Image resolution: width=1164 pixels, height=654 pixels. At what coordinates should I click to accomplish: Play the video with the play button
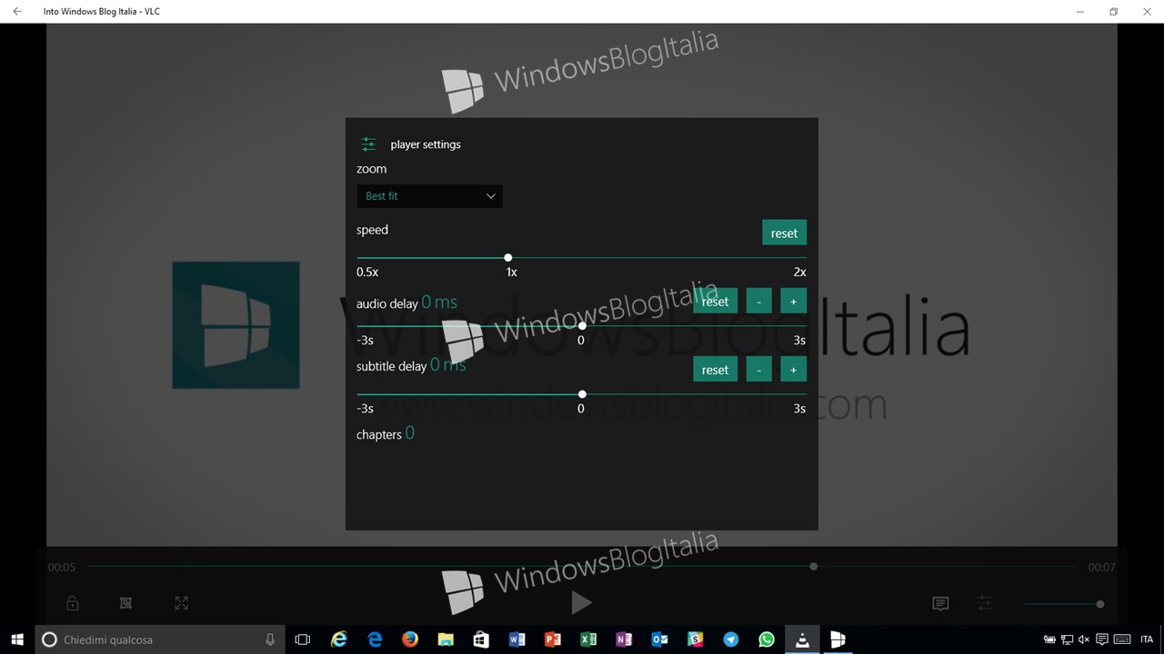point(581,602)
